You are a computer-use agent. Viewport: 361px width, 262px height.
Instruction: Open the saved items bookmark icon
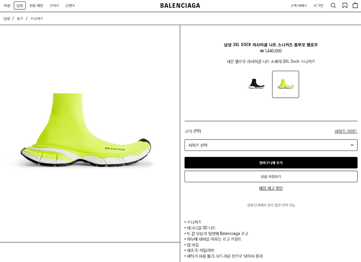click(x=345, y=6)
